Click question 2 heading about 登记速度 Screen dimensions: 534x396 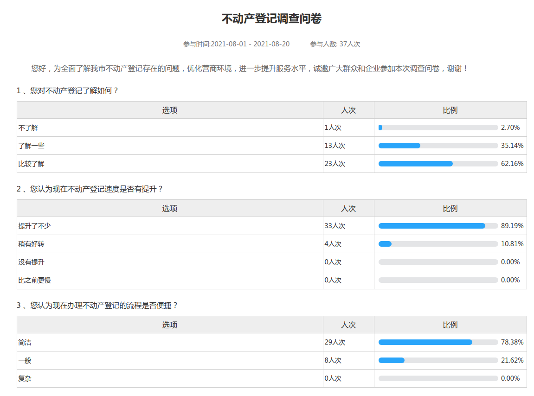(x=90, y=189)
